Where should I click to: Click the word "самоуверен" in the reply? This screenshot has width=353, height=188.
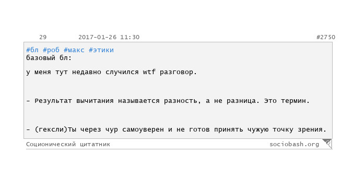(143, 130)
